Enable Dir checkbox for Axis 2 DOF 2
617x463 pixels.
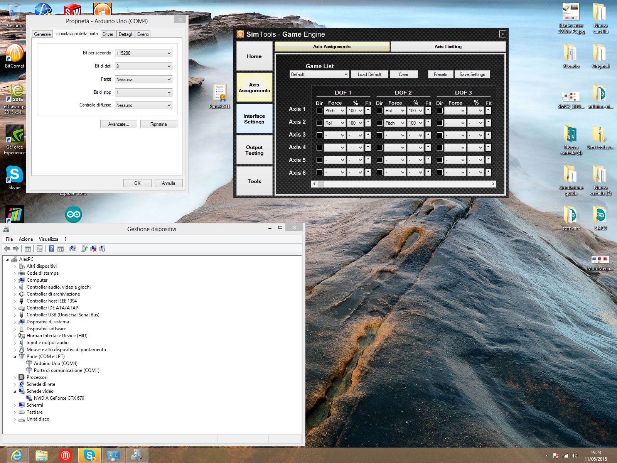pyautogui.click(x=379, y=123)
